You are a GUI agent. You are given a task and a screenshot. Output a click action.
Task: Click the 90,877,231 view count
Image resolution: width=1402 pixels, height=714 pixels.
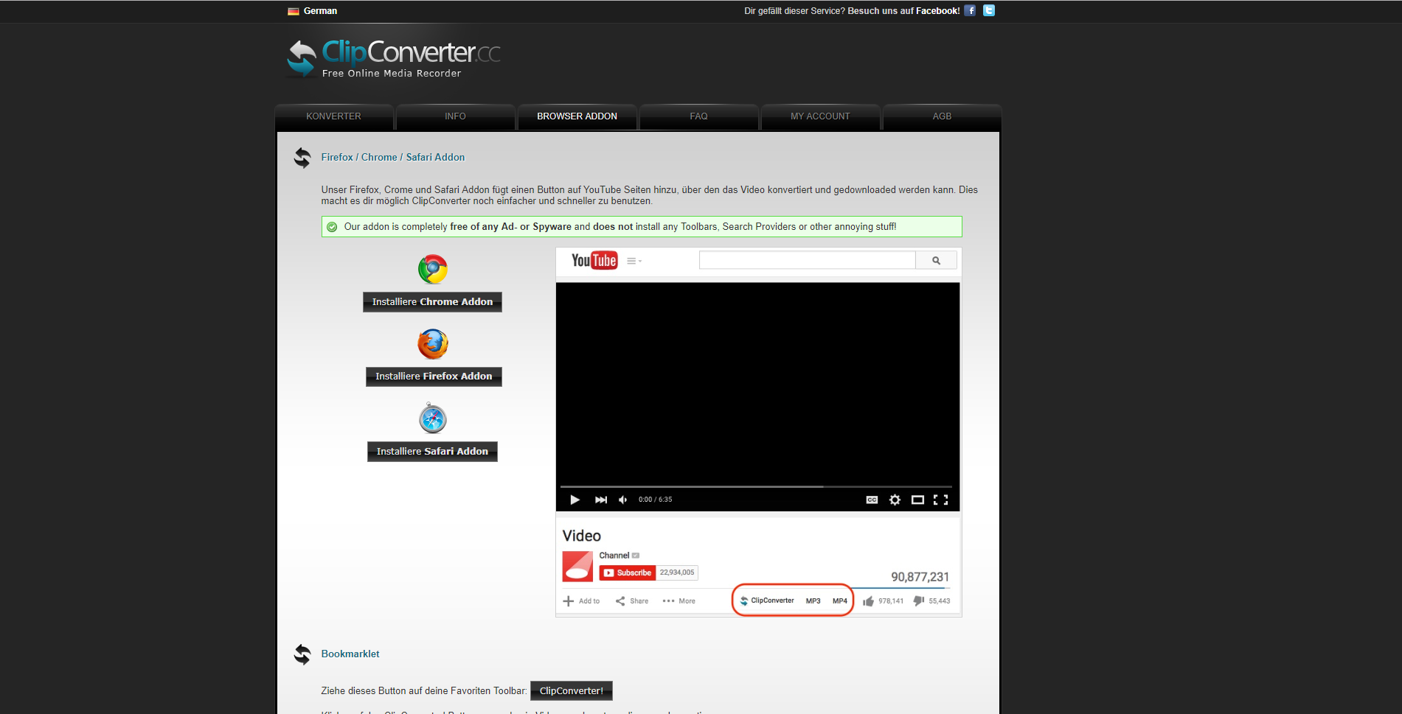pyautogui.click(x=920, y=577)
